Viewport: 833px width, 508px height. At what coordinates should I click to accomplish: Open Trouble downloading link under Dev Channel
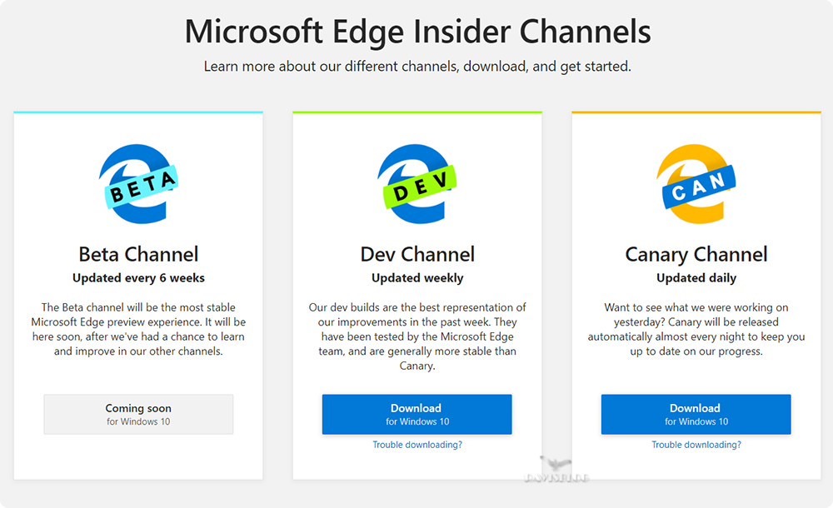[x=417, y=445]
